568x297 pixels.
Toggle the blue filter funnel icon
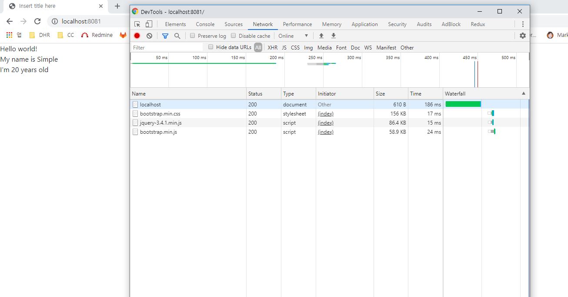coord(165,36)
